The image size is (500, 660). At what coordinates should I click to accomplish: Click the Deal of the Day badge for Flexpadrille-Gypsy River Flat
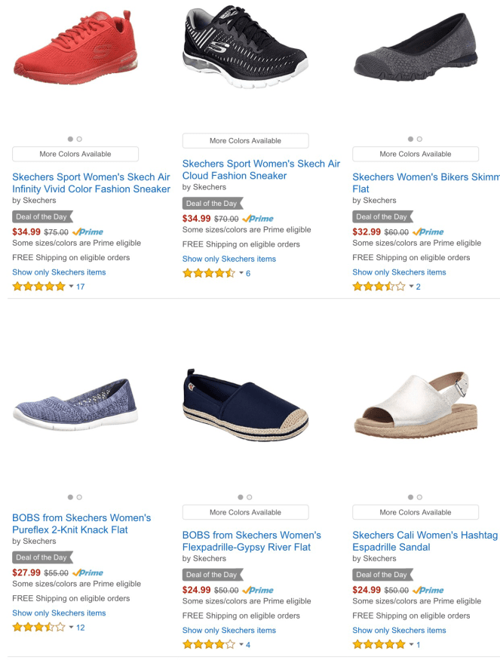coord(212,575)
